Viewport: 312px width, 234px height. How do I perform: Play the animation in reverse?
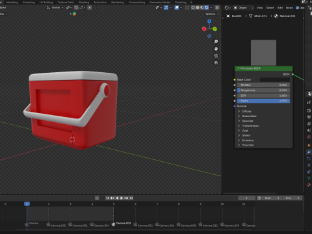pyautogui.click(x=117, y=198)
